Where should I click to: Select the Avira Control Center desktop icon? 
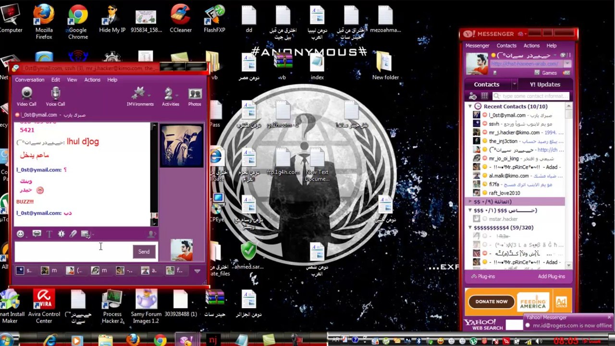44,307
